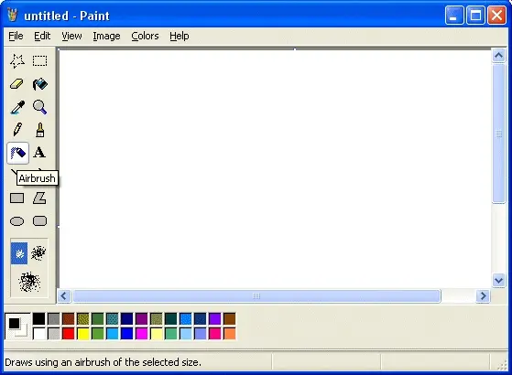Choose the large airbrush spray size
This screenshot has width=512, height=375.
(29, 282)
